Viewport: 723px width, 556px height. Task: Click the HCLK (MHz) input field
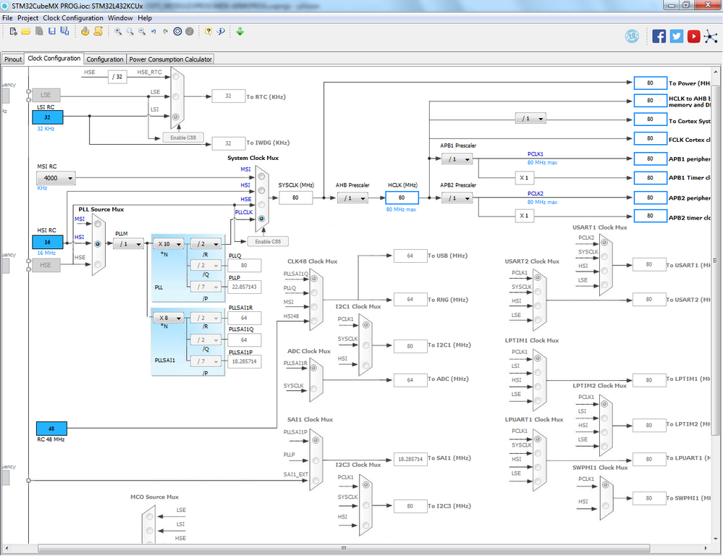[402, 198]
